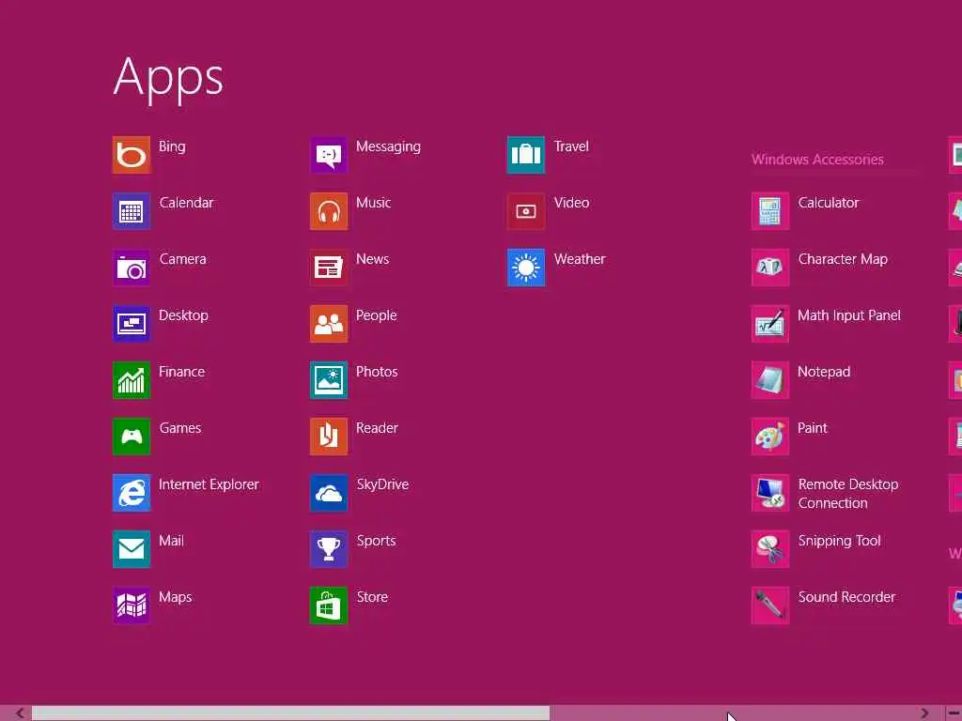Click the "Messaging" label
Screen dimensions: 962x721
388,147
